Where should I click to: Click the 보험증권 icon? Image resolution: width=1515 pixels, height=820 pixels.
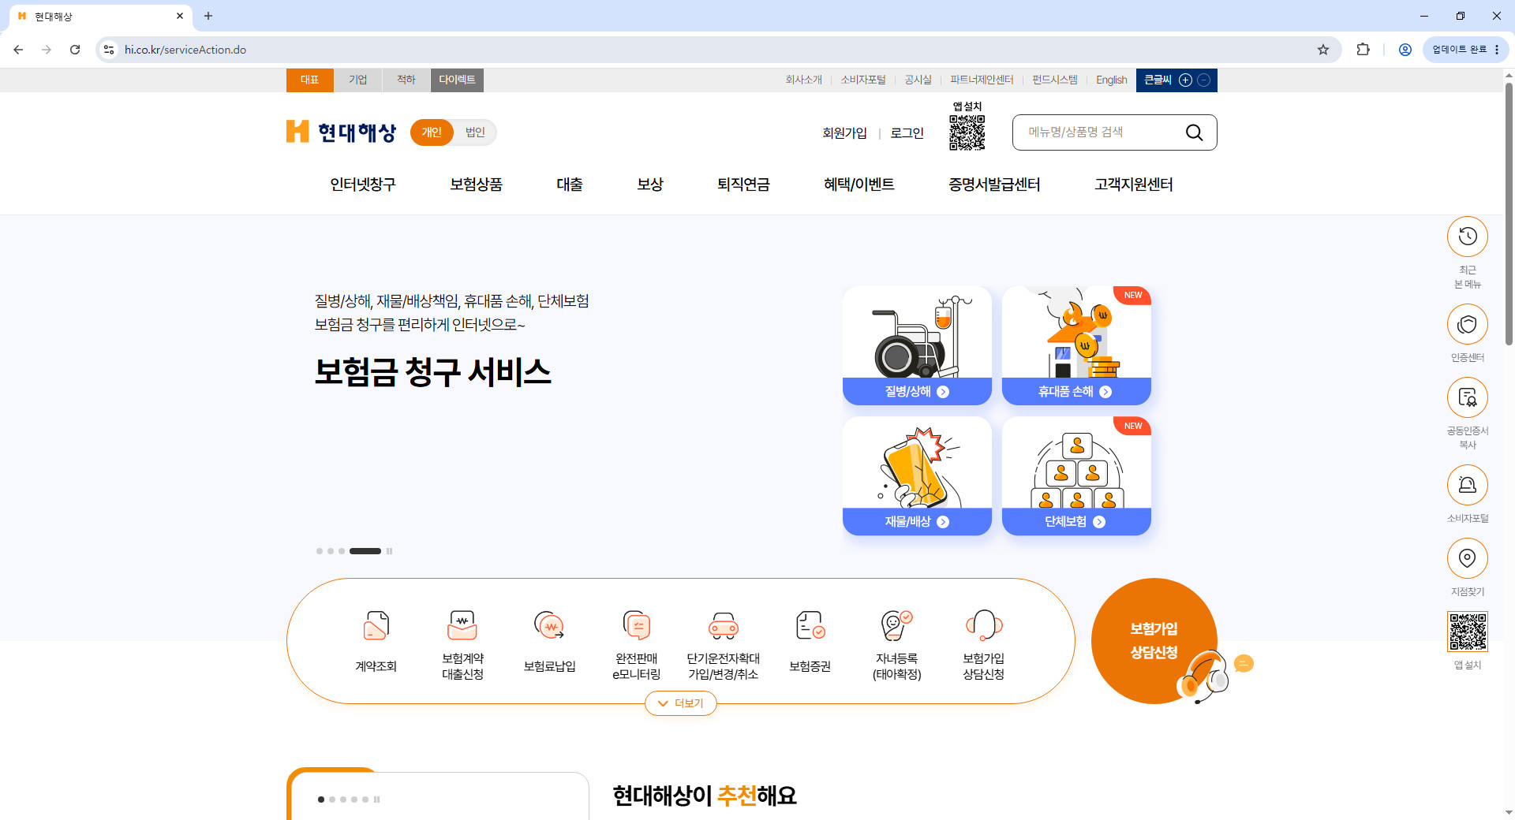point(810,626)
